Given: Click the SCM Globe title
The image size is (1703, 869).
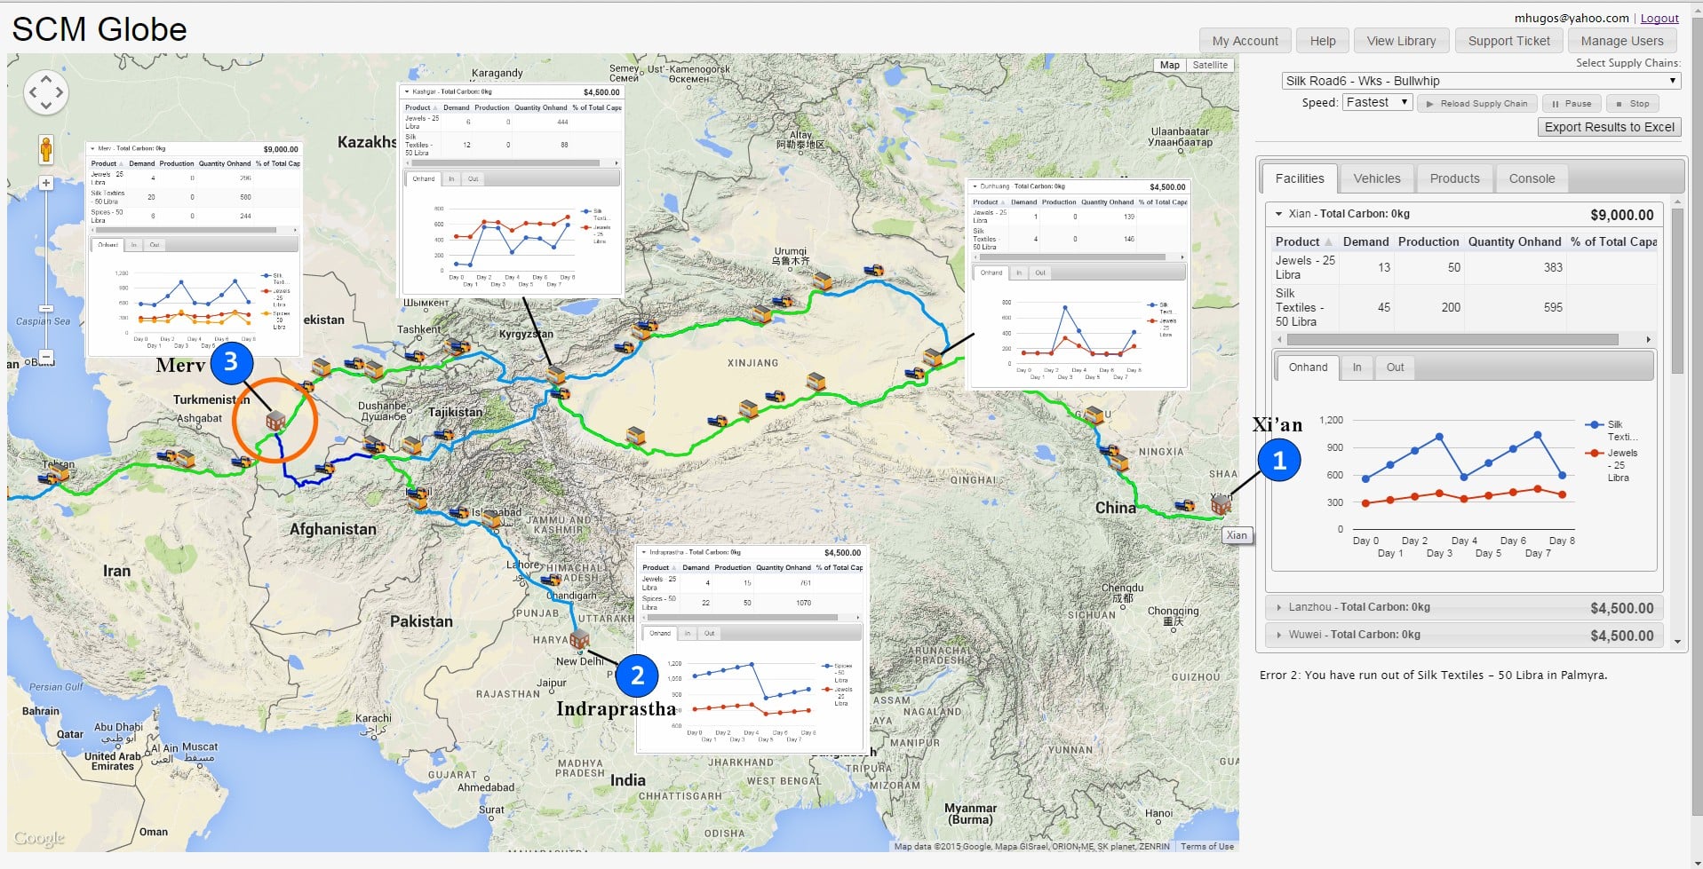Looking at the screenshot, I should tap(99, 30).
